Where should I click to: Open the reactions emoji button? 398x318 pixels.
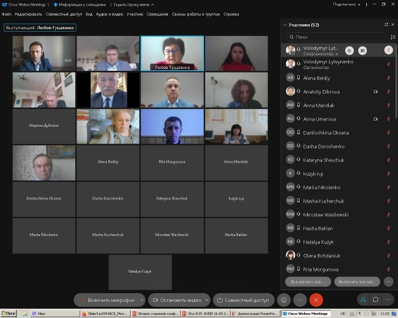[284, 299]
